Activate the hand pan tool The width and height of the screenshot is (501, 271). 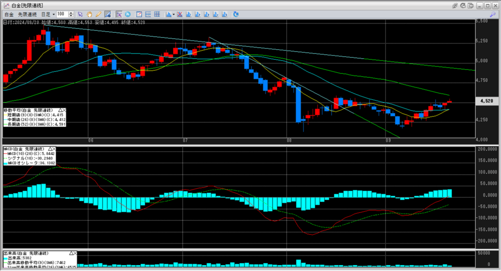[x=90, y=14]
